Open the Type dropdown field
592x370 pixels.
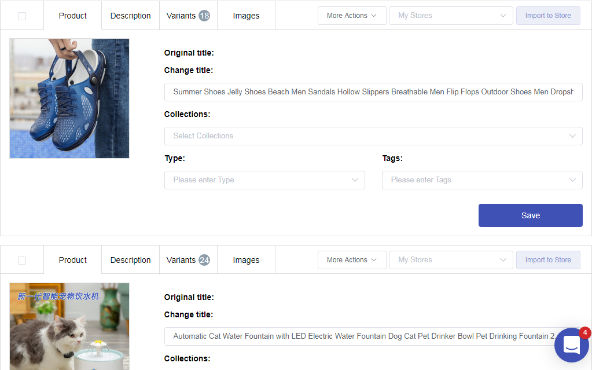click(264, 180)
